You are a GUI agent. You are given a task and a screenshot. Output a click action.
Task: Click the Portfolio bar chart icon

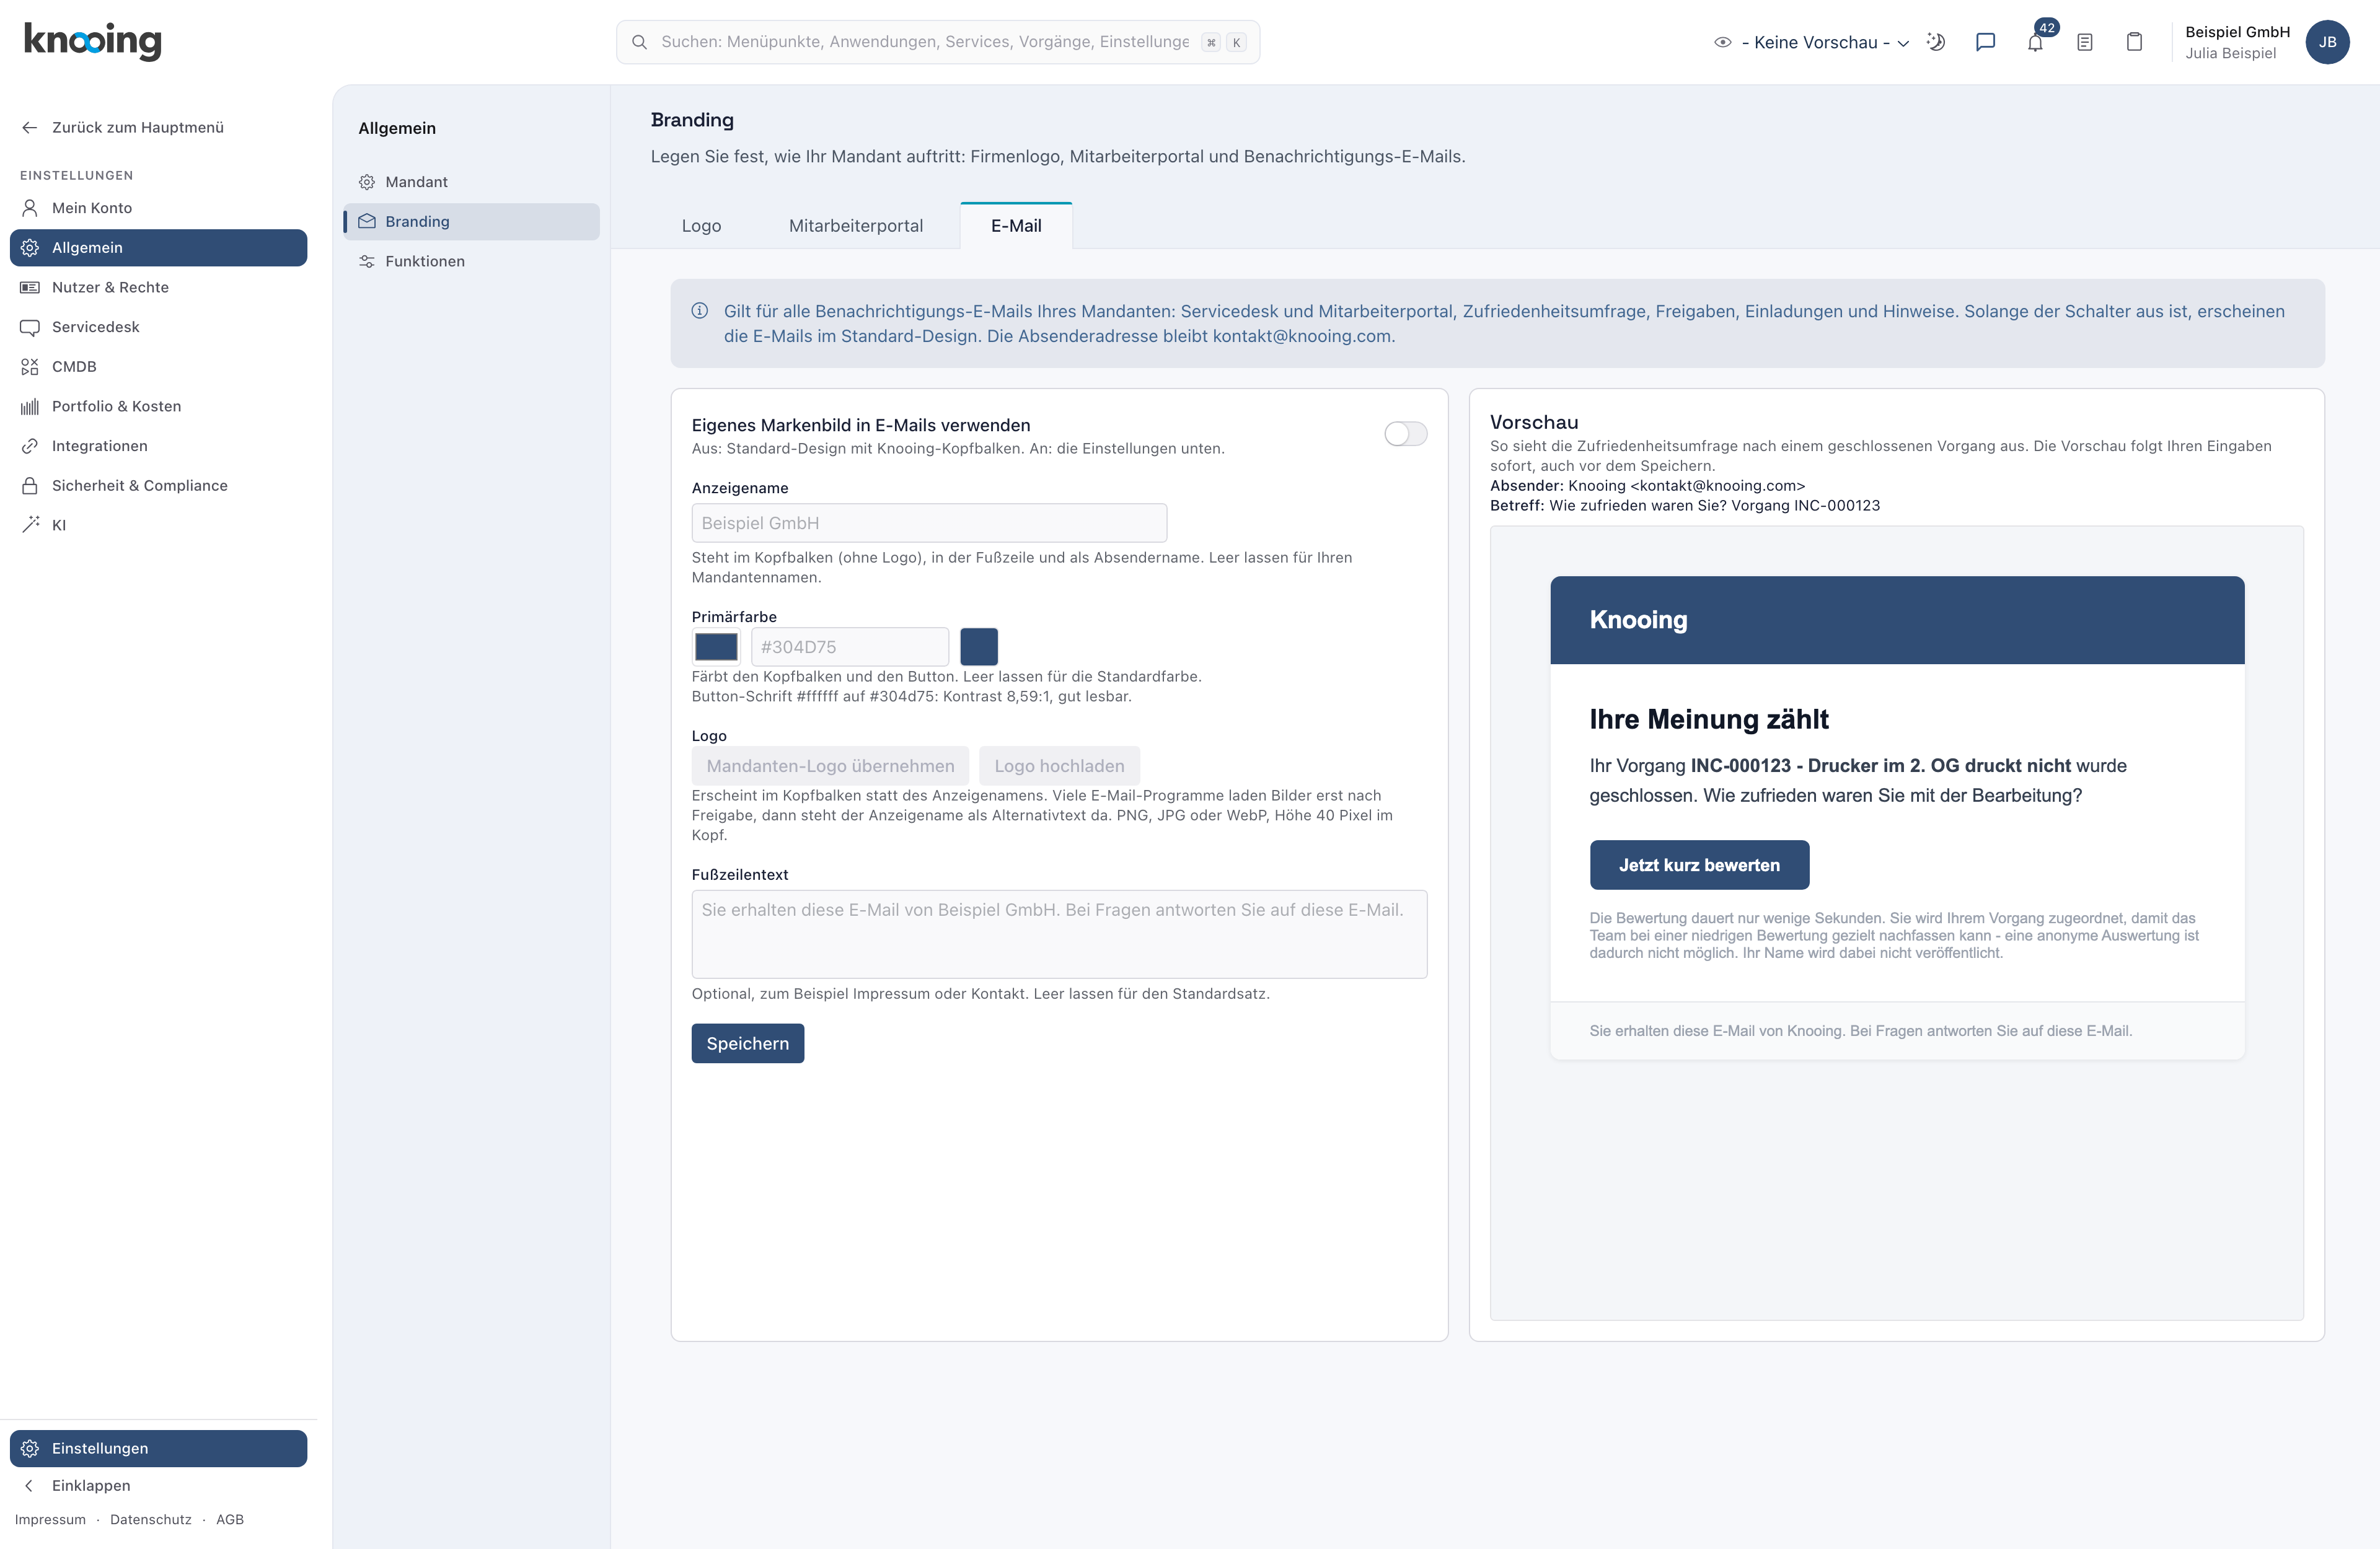pyautogui.click(x=30, y=406)
